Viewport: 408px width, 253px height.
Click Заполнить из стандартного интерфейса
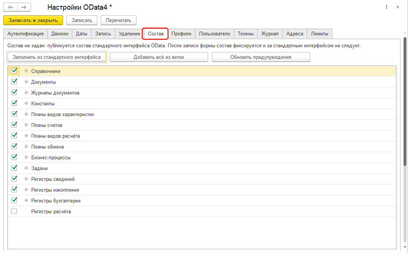click(x=56, y=57)
